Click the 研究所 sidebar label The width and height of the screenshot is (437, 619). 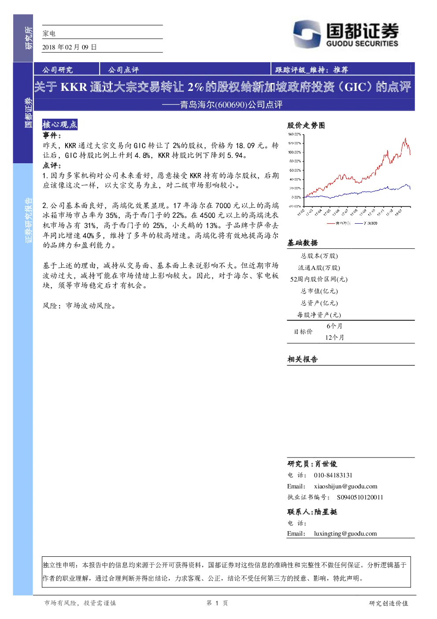(x=28, y=38)
